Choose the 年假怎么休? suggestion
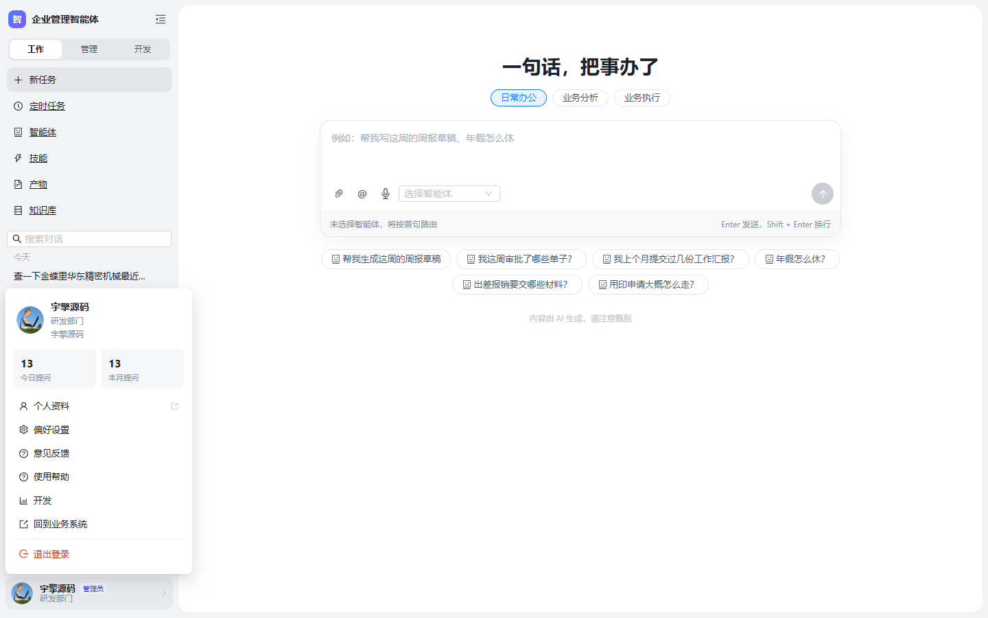 click(797, 259)
